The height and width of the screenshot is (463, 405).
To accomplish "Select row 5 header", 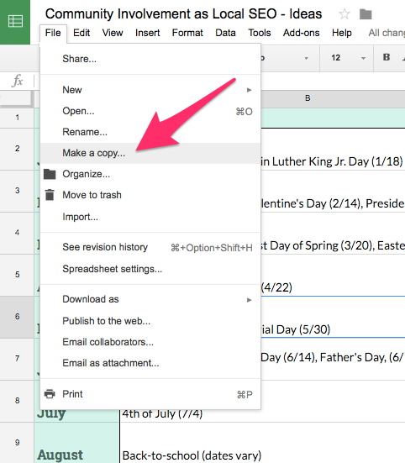I will [17, 275].
